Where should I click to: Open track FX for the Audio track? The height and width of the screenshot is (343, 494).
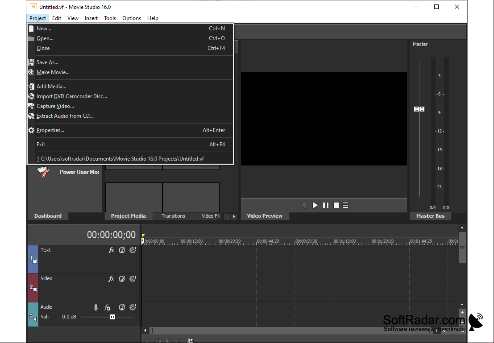tap(107, 307)
